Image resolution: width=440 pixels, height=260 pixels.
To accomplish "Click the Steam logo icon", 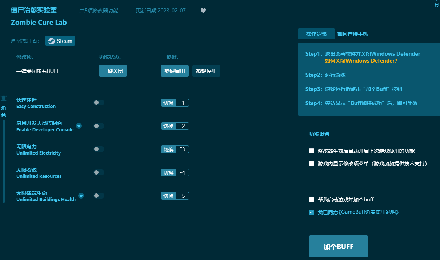I will pyautogui.click(x=52, y=41).
